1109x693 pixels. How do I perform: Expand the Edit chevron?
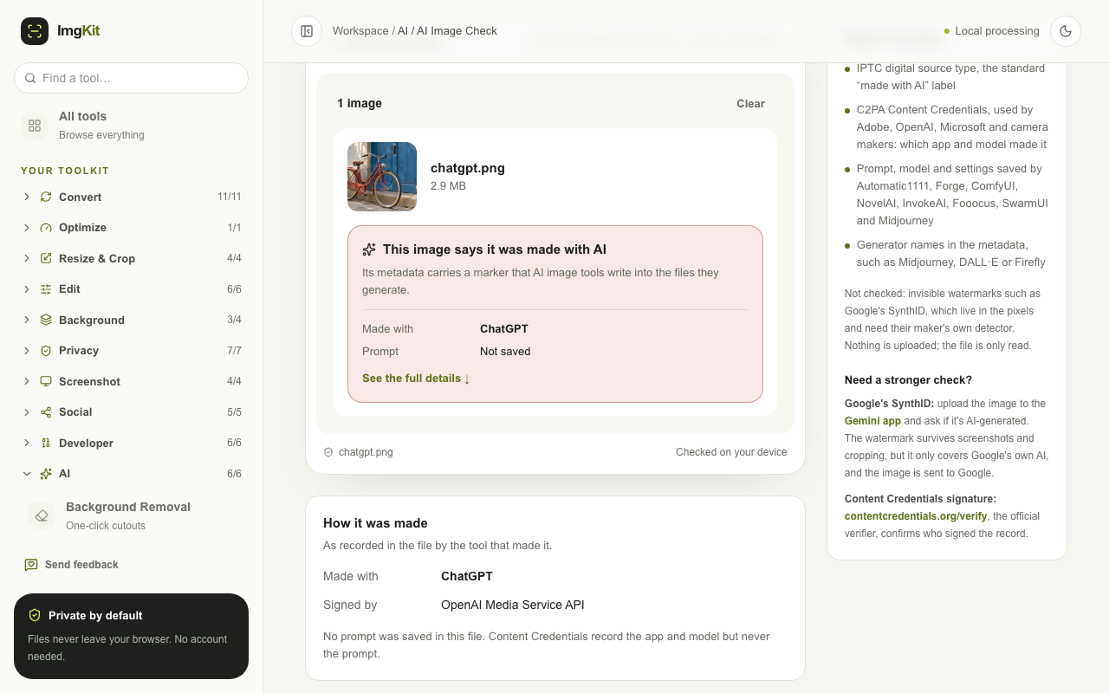(27, 289)
